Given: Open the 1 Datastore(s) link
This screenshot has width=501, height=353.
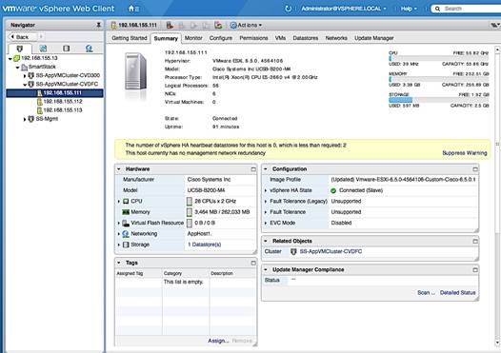Looking at the screenshot, I should tap(205, 245).
